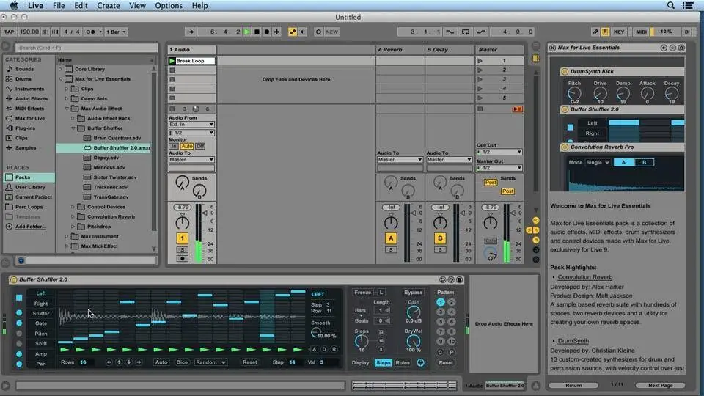Click the Arrangement Record button in the transport

click(x=267, y=32)
